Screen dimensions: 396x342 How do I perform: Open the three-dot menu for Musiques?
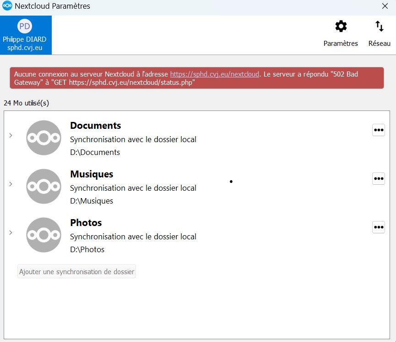(379, 179)
